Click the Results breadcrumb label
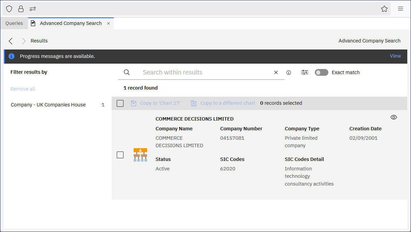 pos(39,41)
